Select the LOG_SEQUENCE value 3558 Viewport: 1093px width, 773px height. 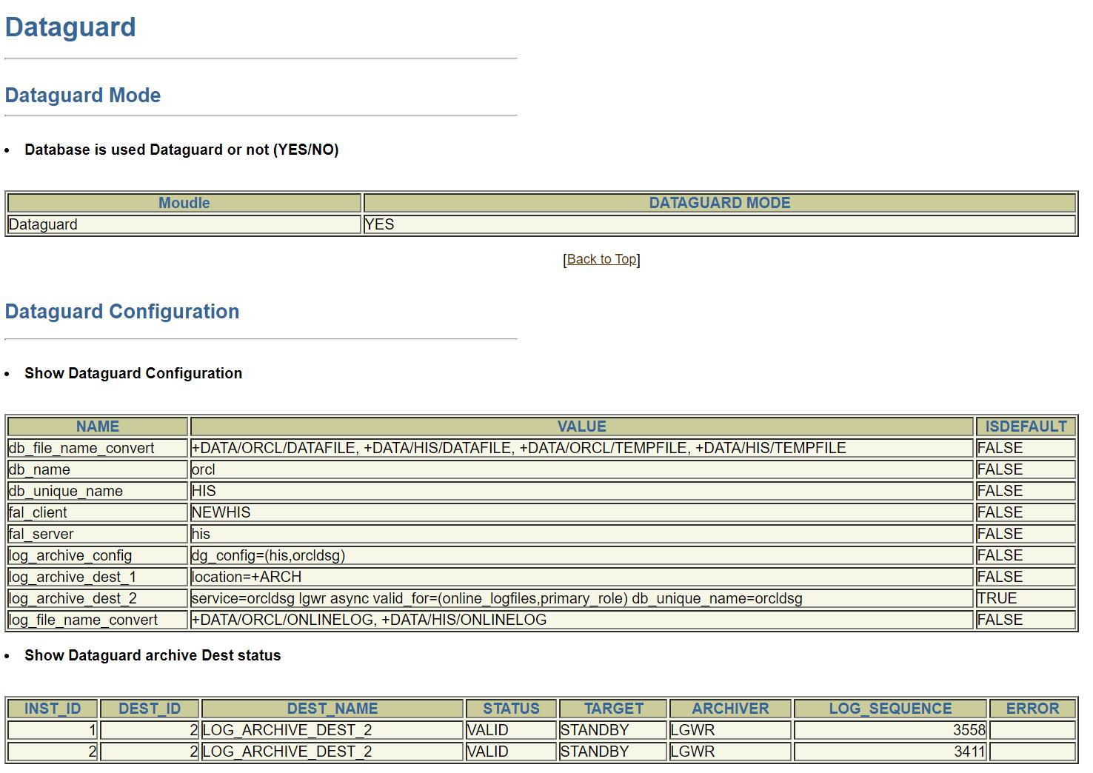tap(972, 729)
